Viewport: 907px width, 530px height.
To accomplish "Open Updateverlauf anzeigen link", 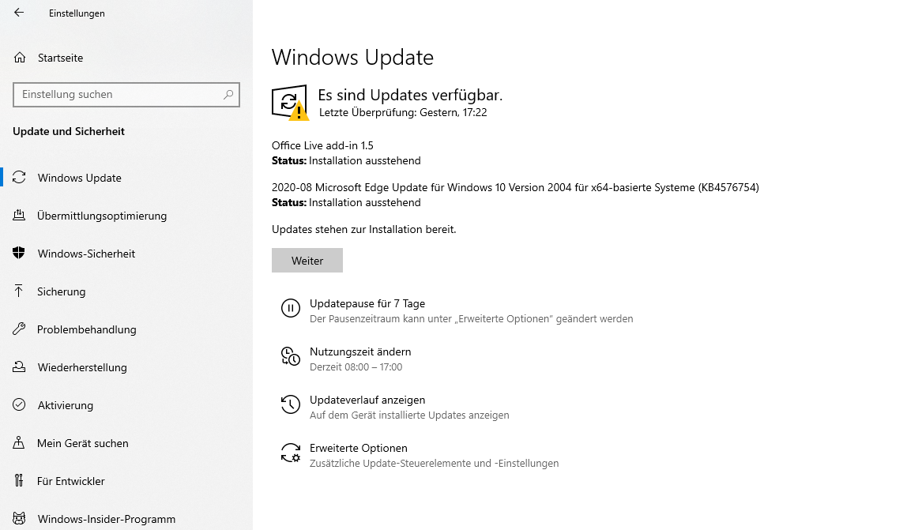I will pyautogui.click(x=367, y=400).
